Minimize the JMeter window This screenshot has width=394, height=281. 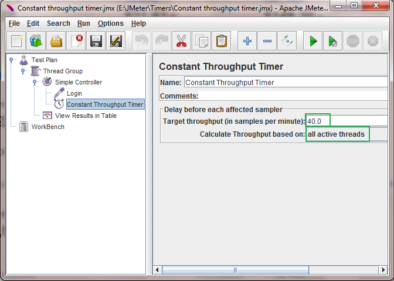[338, 5]
